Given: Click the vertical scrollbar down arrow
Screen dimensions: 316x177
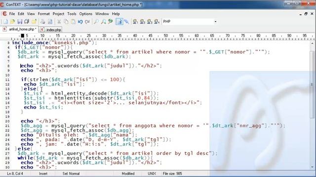Looking at the screenshot, I should (312, 167).
